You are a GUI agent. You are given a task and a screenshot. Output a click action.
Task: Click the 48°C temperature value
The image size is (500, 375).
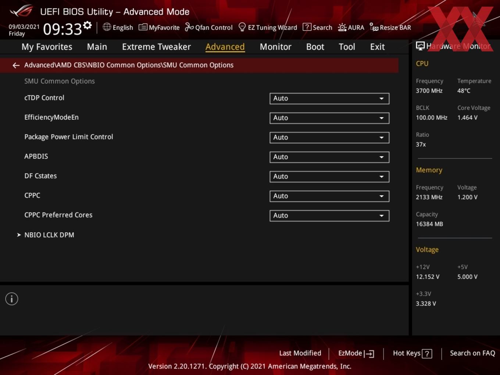[x=464, y=91]
